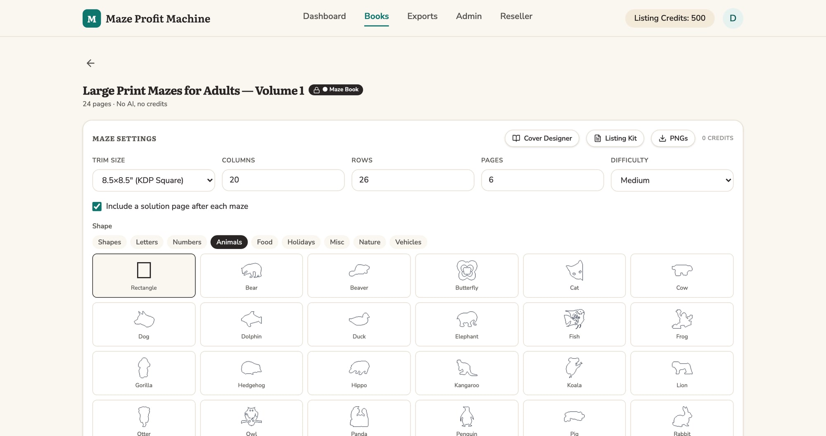Select the Rabbit shape tile
Image resolution: width=826 pixels, height=436 pixels.
(x=682, y=418)
